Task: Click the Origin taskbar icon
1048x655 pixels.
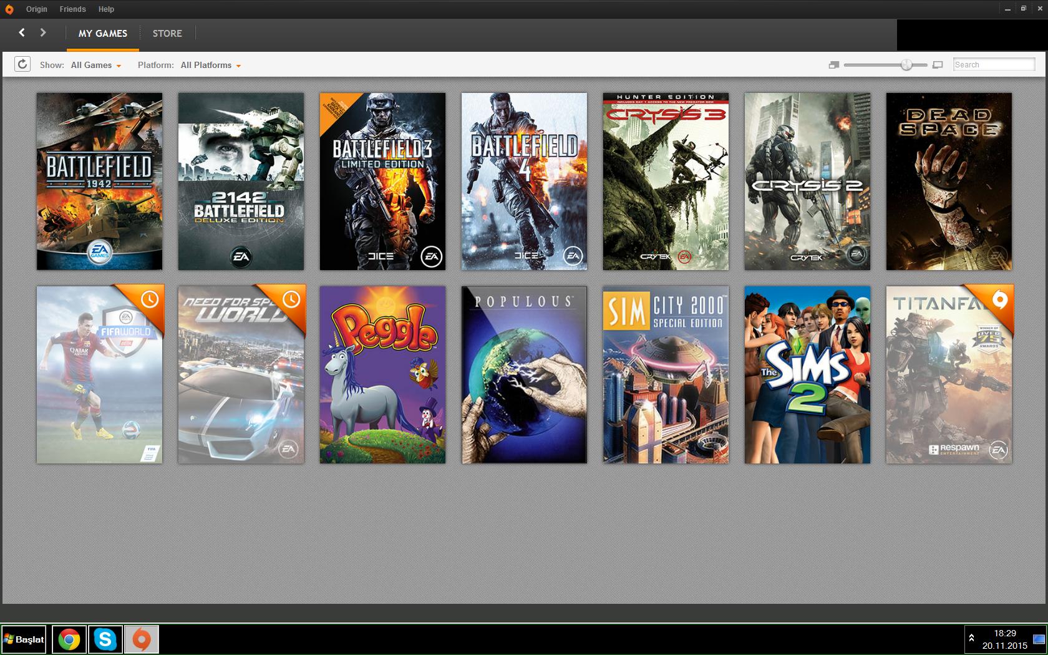Action: (142, 639)
